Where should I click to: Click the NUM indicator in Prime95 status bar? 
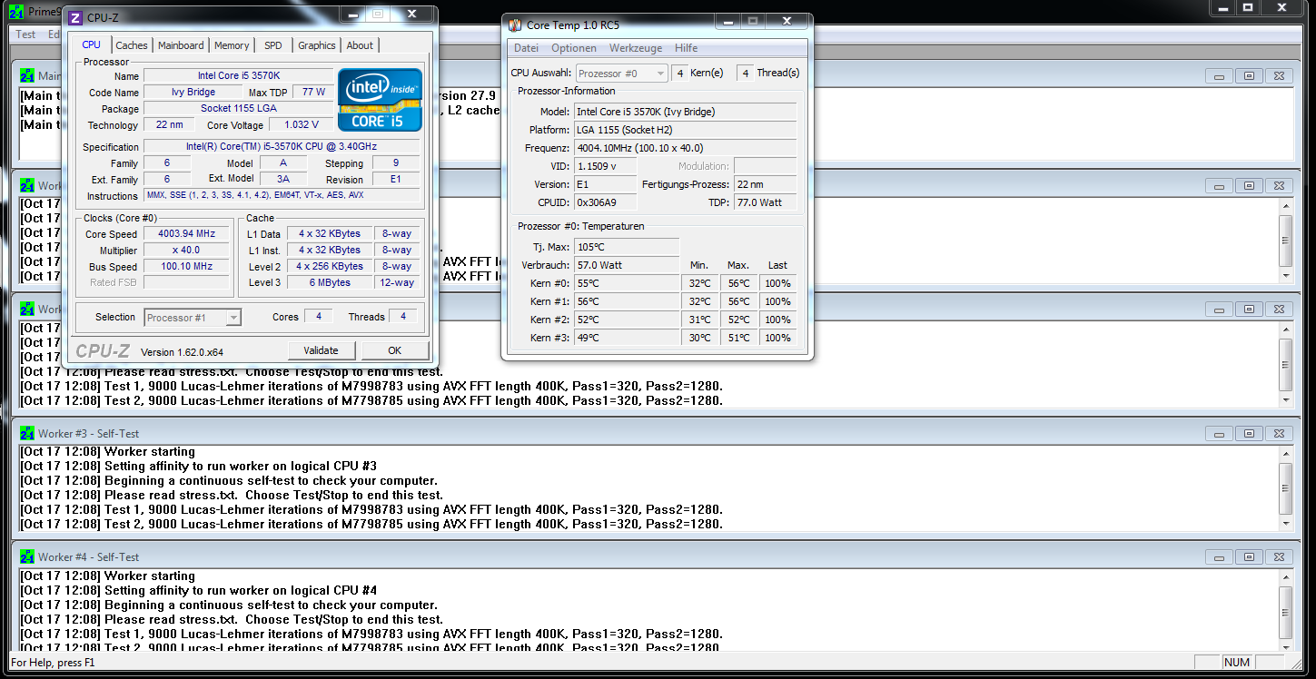click(1237, 663)
